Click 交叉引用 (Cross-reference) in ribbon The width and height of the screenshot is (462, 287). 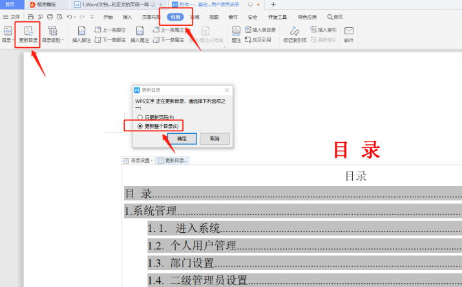pyautogui.click(x=260, y=40)
